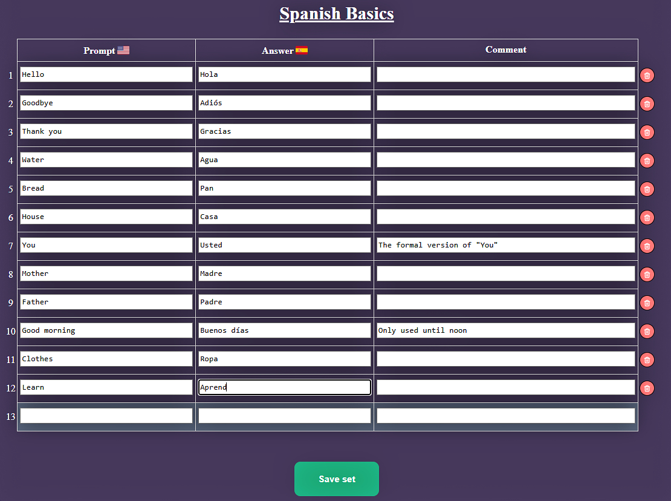Image resolution: width=671 pixels, height=501 pixels.
Task: Edit the Ropa answer field
Action: pos(285,359)
